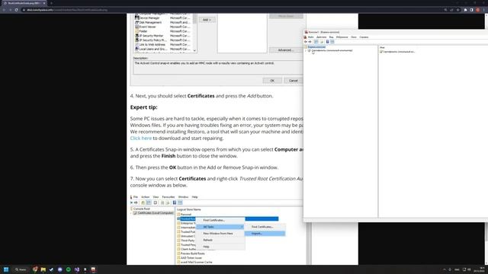Viewport: 488px width, 274px height.
Task: Open Discord from the taskbar
Action: (59, 269)
